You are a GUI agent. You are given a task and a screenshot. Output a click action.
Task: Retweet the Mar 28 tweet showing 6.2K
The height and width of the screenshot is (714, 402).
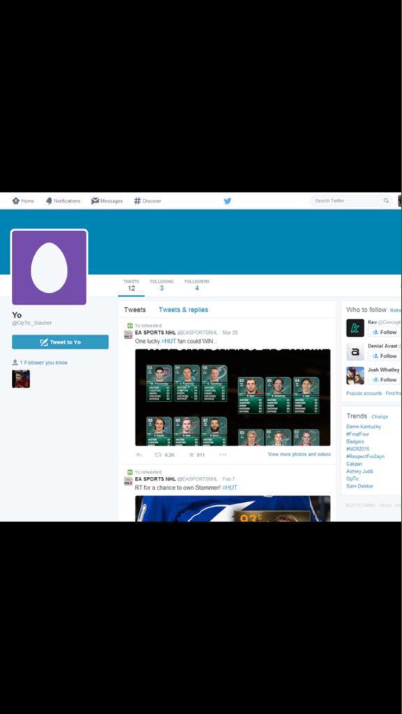coord(164,455)
